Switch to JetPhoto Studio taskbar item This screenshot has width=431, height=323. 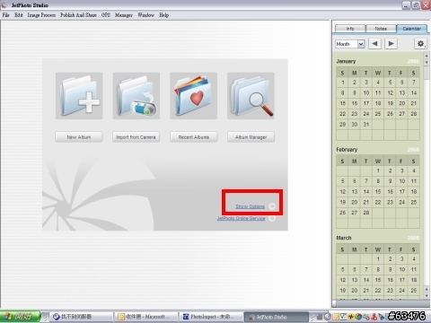tap(276, 317)
